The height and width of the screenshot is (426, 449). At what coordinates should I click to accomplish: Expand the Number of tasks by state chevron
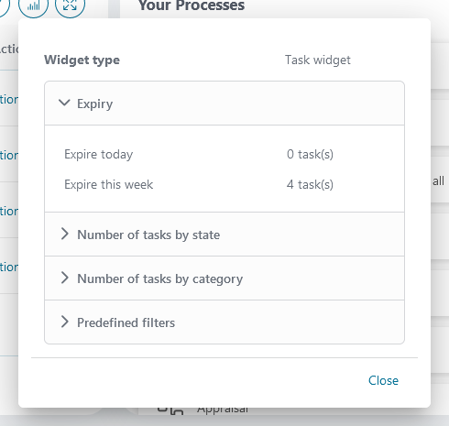pyautogui.click(x=64, y=234)
